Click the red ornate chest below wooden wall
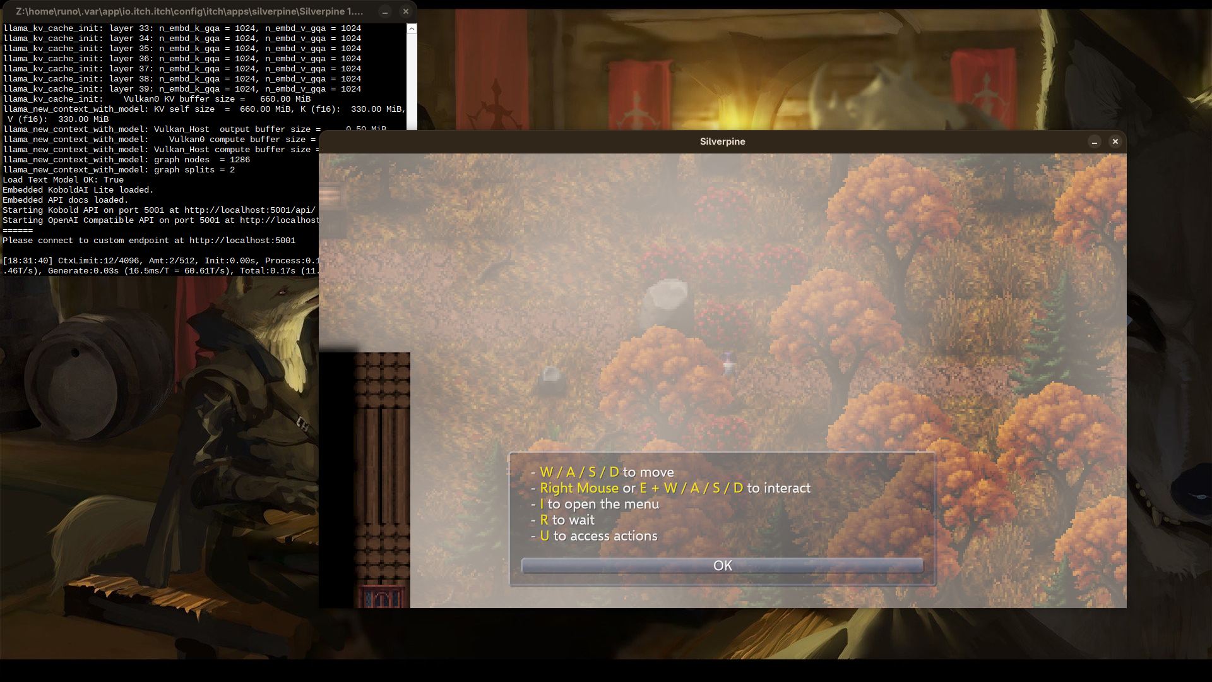Image resolution: width=1212 pixels, height=682 pixels. [381, 597]
